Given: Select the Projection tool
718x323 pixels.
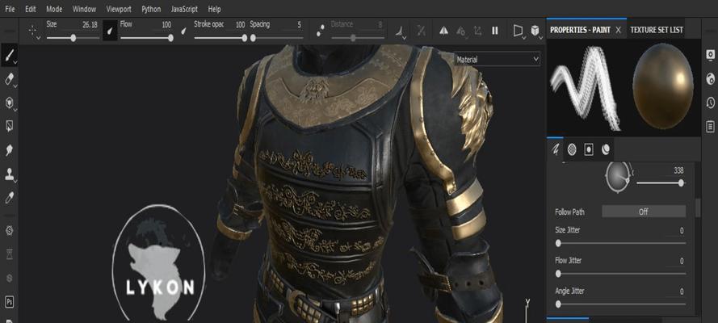Looking at the screenshot, I should (9, 103).
